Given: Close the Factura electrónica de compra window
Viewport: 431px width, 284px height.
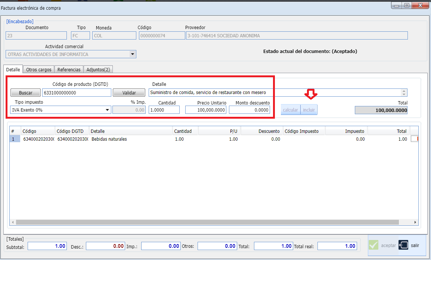Looking at the screenshot, I should (x=420, y=5).
